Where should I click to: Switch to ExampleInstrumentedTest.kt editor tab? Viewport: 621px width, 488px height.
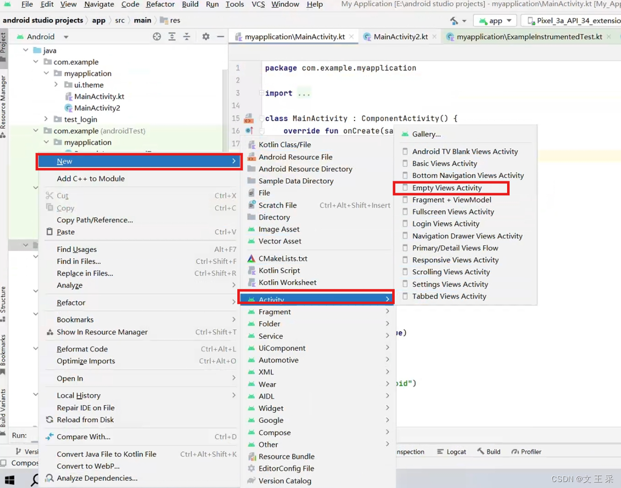529,36
